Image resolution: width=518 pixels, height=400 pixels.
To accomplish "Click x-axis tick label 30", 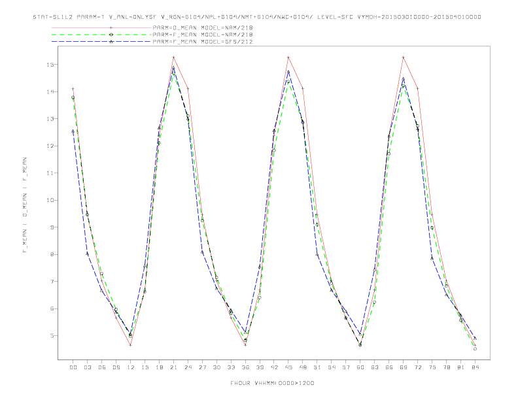I will [x=216, y=367].
